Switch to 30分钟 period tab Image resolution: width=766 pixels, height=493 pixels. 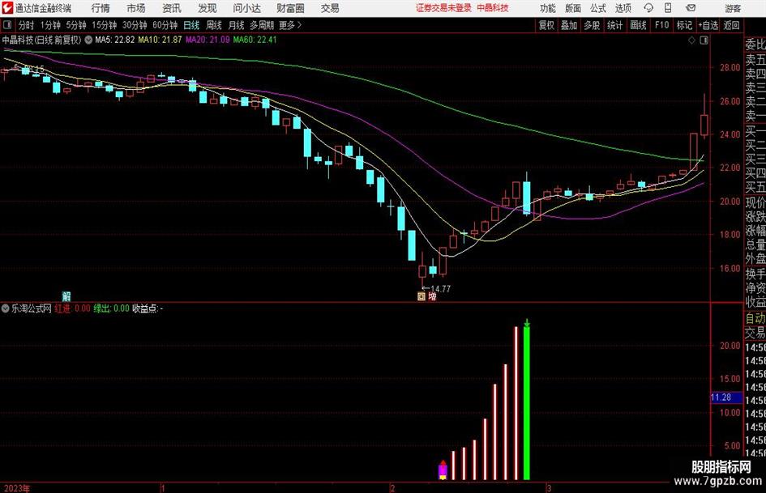pyautogui.click(x=135, y=25)
